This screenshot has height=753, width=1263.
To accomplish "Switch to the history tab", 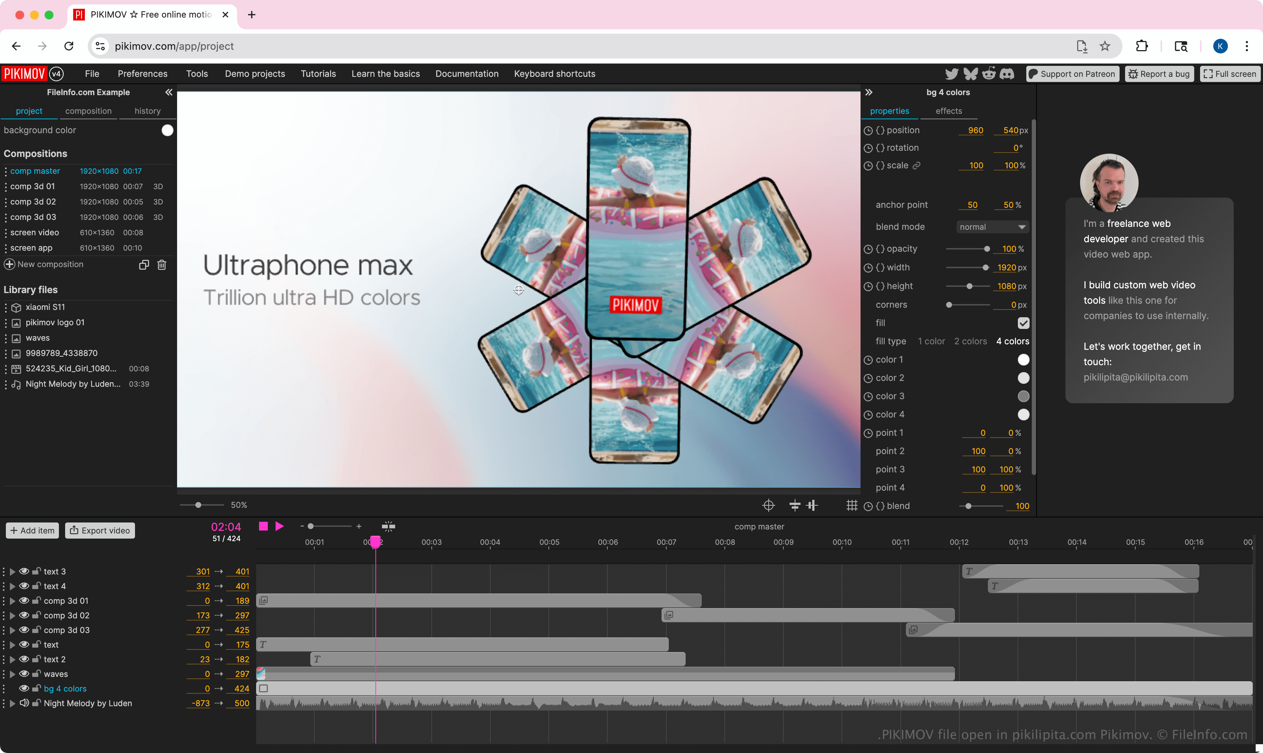I will (147, 111).
